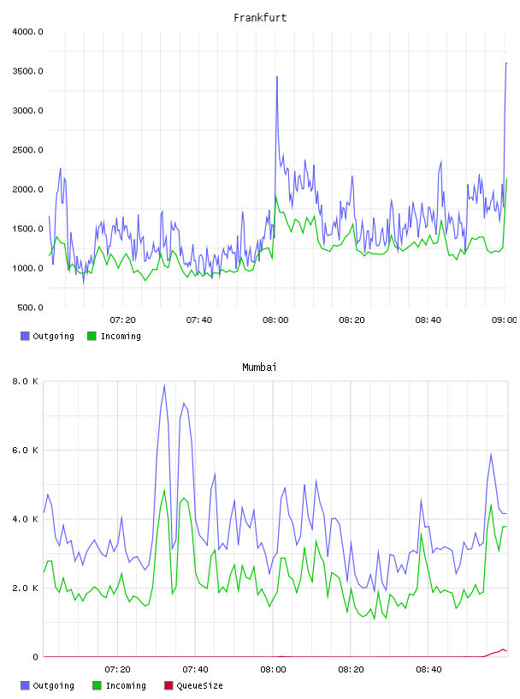Click the 08:00 time label in Frankfurt chart
The image size is (520, 699).
coord(275,320)
